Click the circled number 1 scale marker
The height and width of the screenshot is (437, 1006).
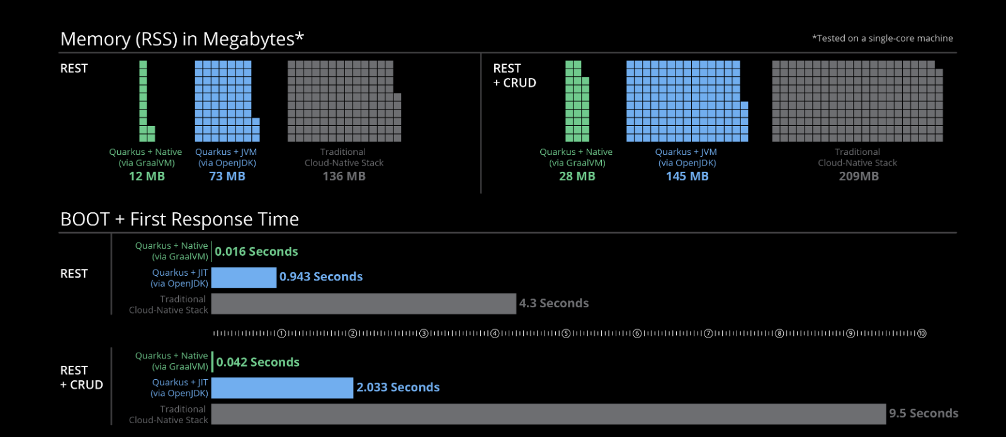[x=281, y=333]
